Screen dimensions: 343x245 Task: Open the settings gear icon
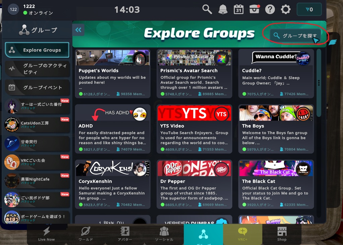coord(286,9)
